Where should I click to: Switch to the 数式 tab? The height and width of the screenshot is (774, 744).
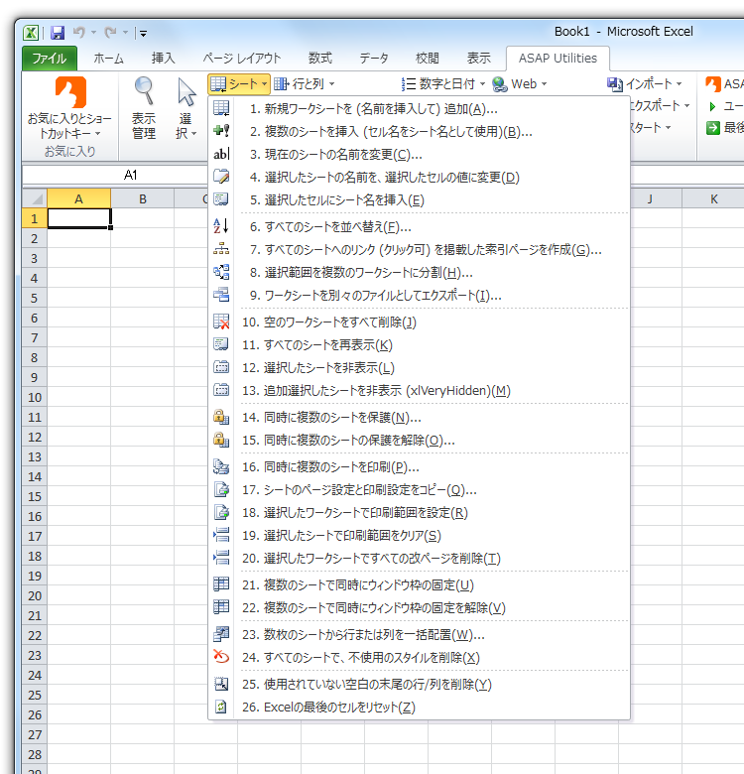point(320,59)
